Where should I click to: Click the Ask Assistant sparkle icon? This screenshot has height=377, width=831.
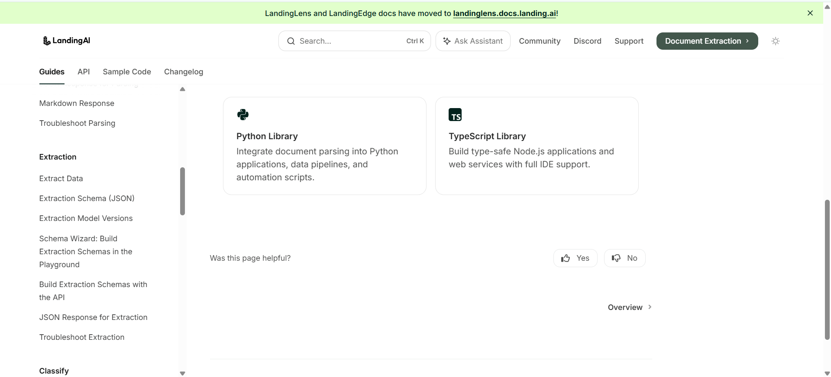(447, 41)
